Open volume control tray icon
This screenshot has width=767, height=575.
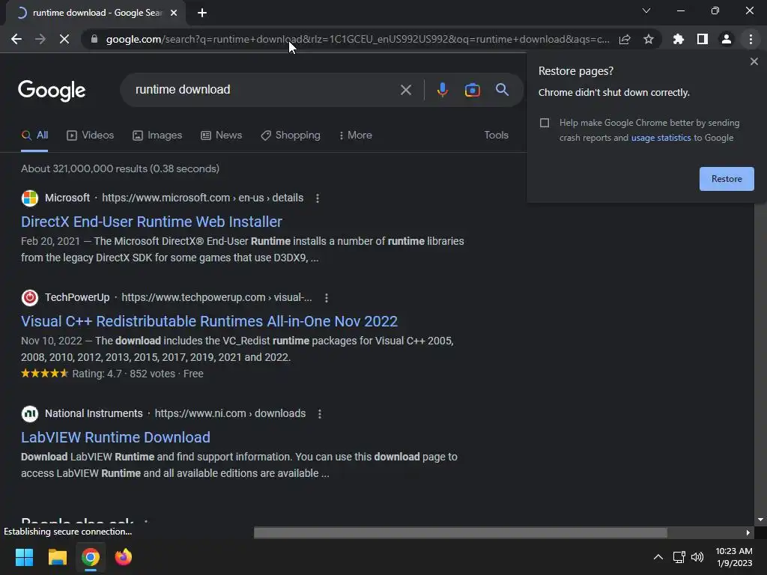coord(697,557)
